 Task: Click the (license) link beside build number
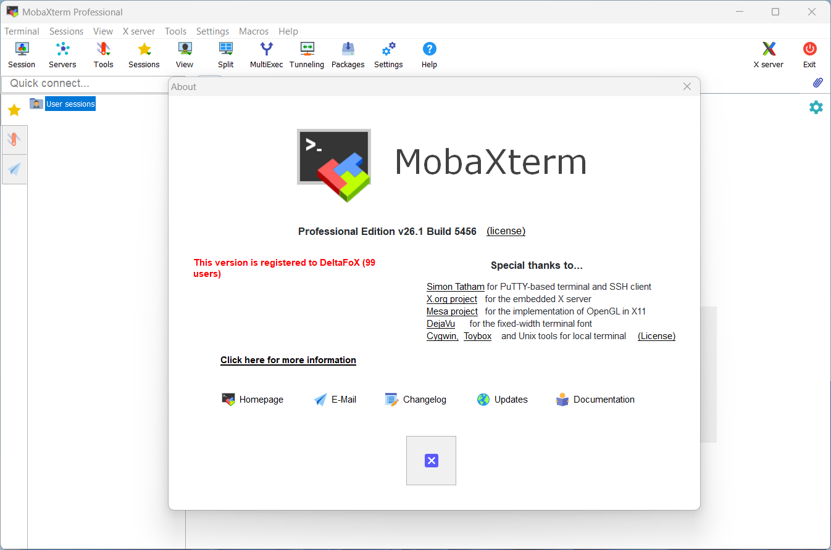click(506, 231)
